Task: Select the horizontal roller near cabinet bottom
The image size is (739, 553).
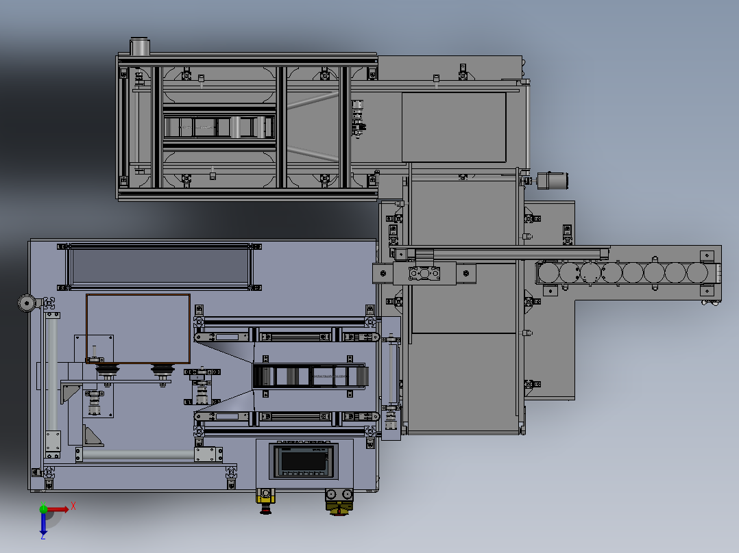Action: point(138,454)
